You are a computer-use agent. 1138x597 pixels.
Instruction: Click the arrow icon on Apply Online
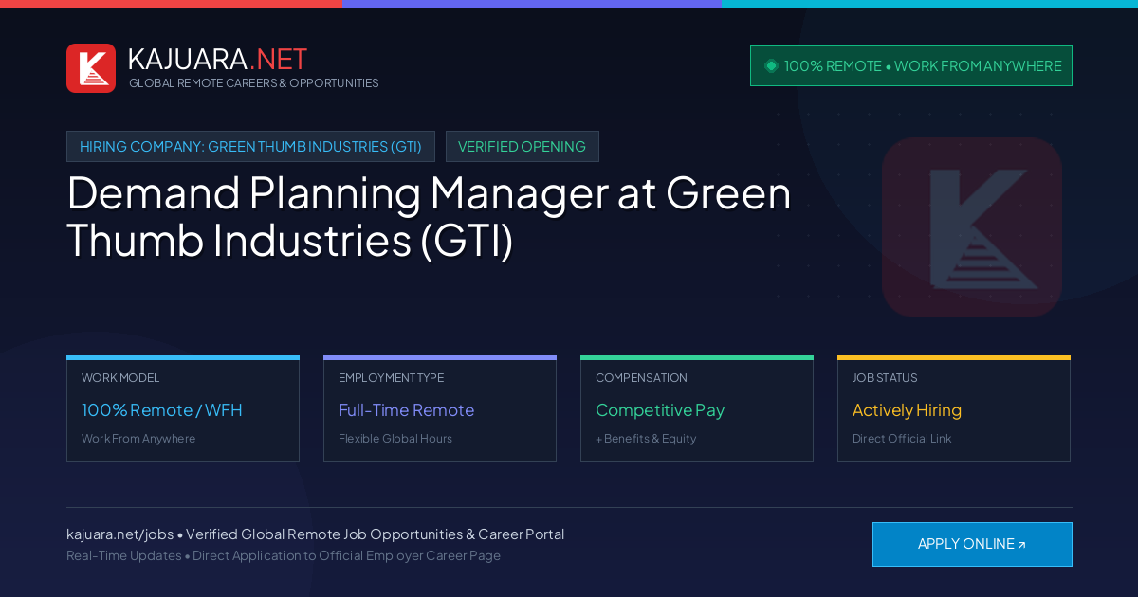[1021, 545]
